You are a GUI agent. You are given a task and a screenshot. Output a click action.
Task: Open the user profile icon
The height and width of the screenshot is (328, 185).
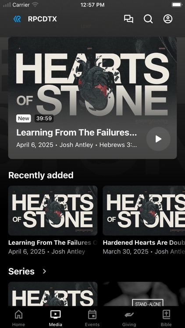168,19
